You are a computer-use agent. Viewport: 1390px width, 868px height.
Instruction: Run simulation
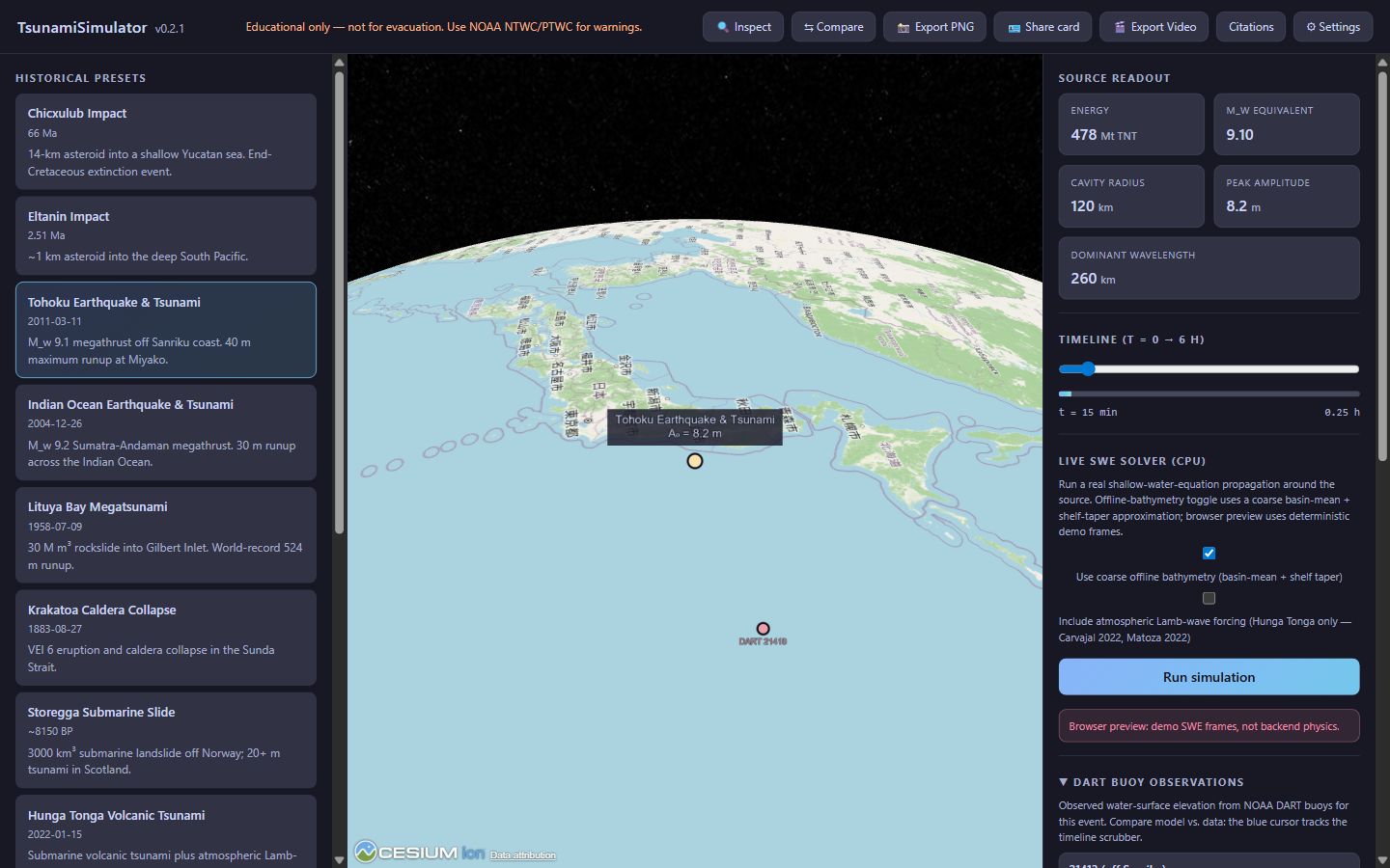point(1209,677)
